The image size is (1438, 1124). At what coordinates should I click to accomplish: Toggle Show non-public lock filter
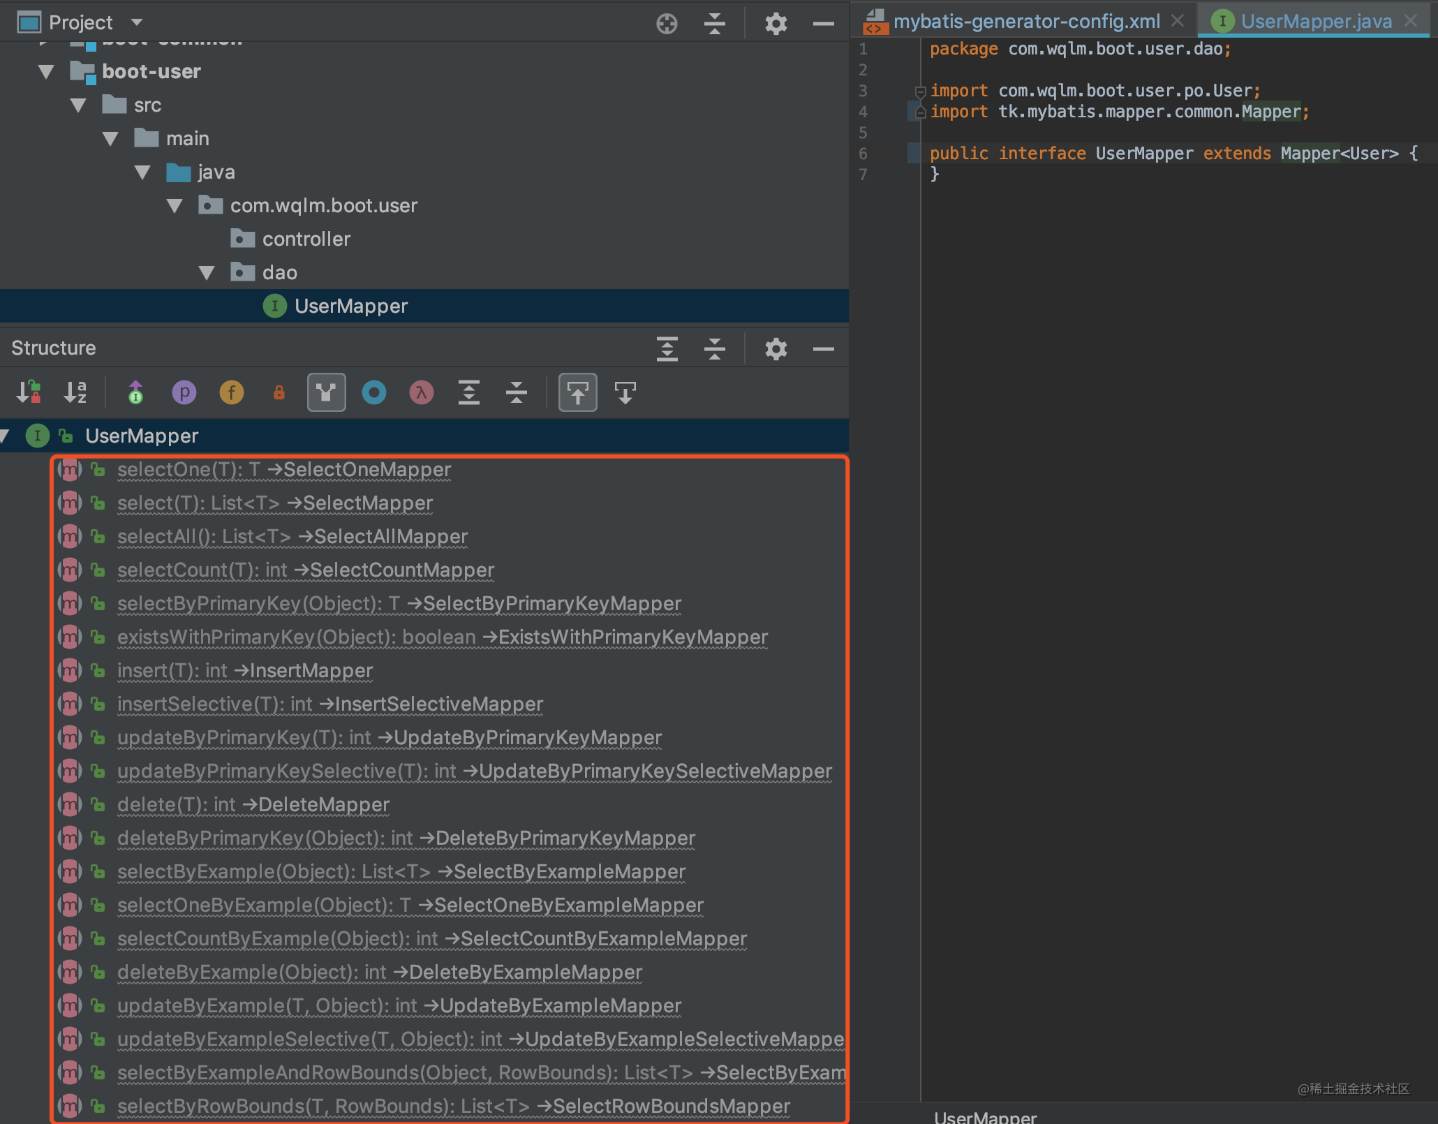click(279, 392)
